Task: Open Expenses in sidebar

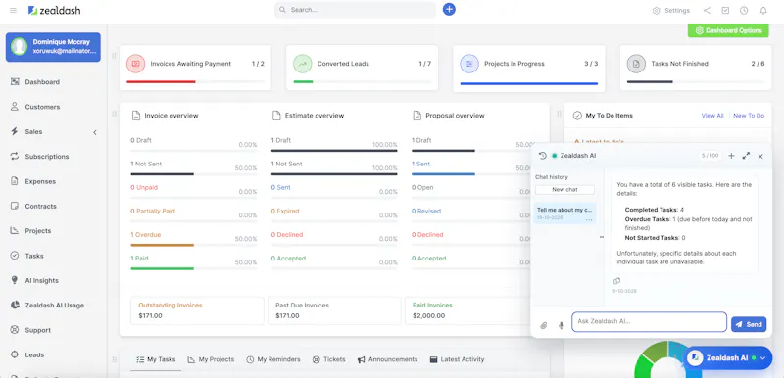Action: [x=40, y=181]
